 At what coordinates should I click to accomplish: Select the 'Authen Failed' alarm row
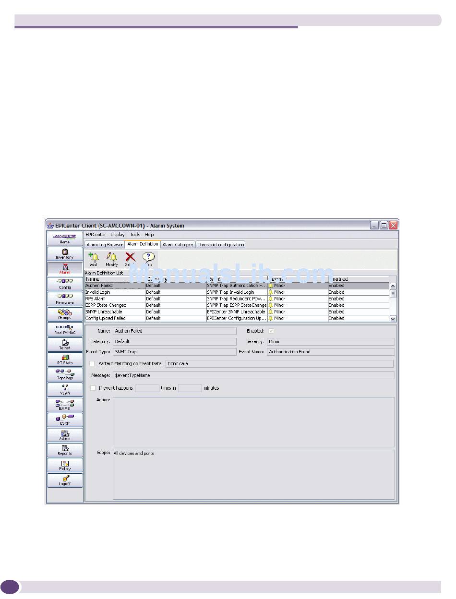[237, 286]
